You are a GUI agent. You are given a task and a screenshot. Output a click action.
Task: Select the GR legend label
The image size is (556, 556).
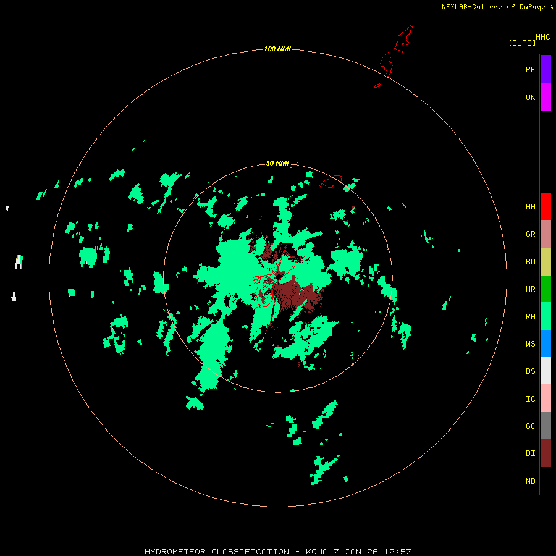tap(530, 234)
